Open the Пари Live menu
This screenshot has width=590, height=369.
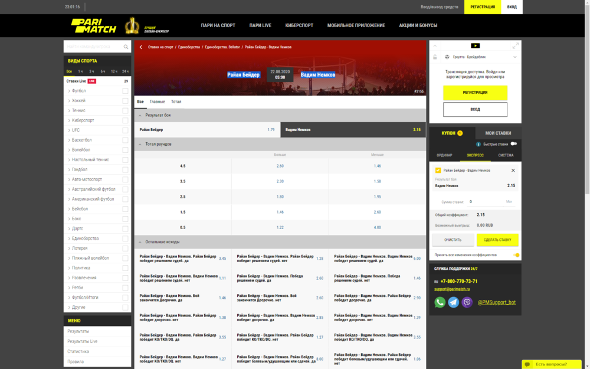[260, 25]
